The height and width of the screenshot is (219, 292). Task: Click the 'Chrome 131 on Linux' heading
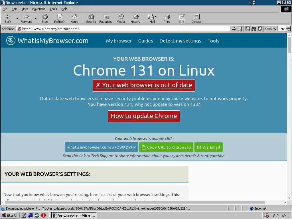click(144, 70)
